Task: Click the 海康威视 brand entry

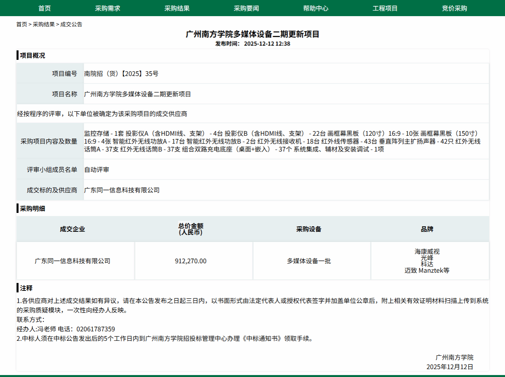Action: coord(427,251)
